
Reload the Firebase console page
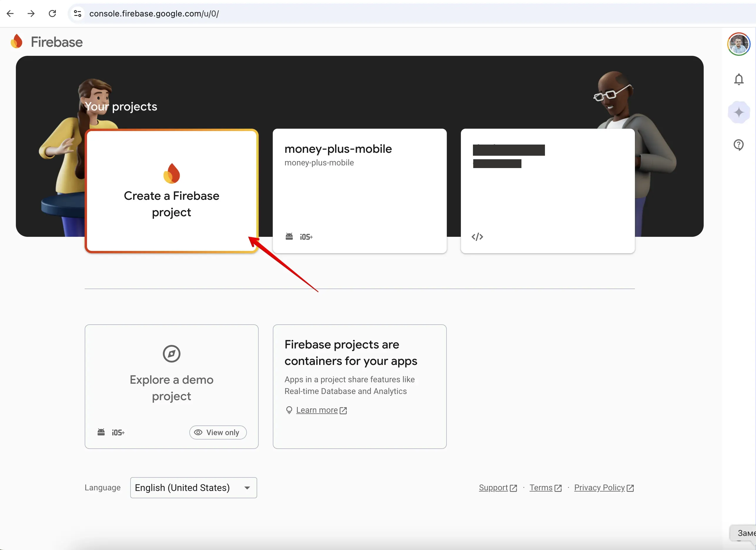52,13
